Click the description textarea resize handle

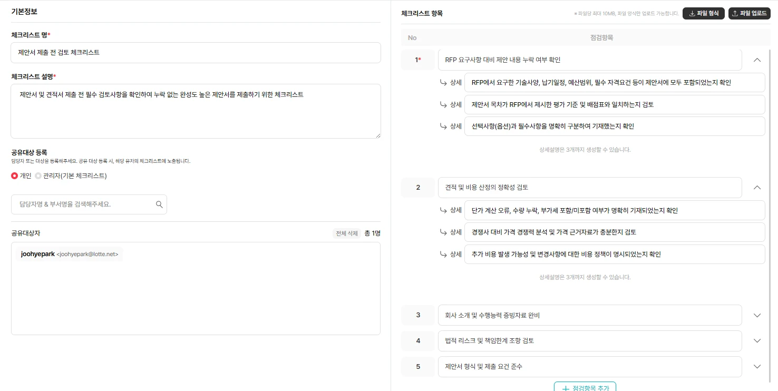[x=377, y=135]
